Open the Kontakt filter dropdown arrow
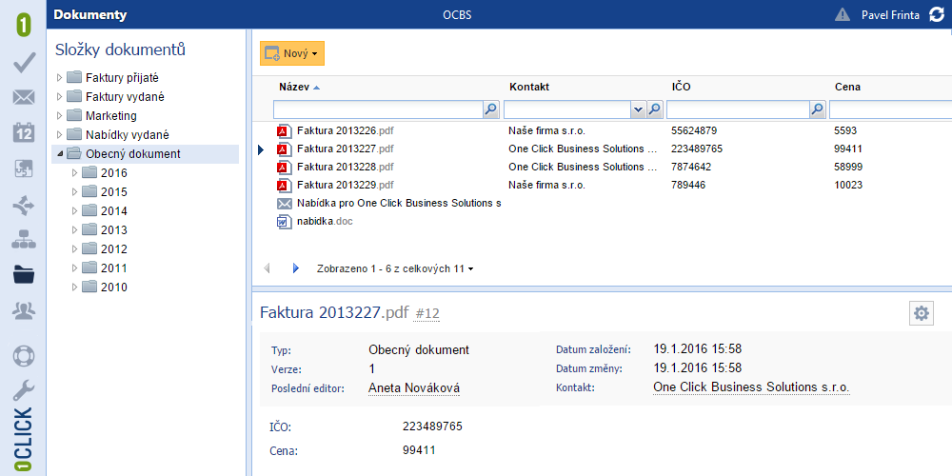Screen dimensions: 952x476 point(638,109)
